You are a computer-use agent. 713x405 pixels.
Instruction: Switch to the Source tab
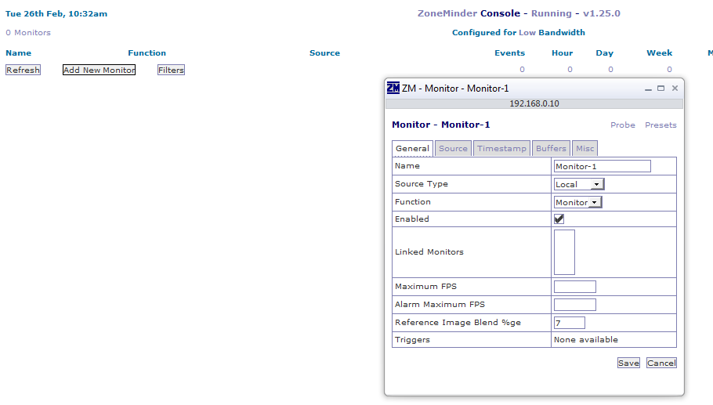[x=453, y=148]
